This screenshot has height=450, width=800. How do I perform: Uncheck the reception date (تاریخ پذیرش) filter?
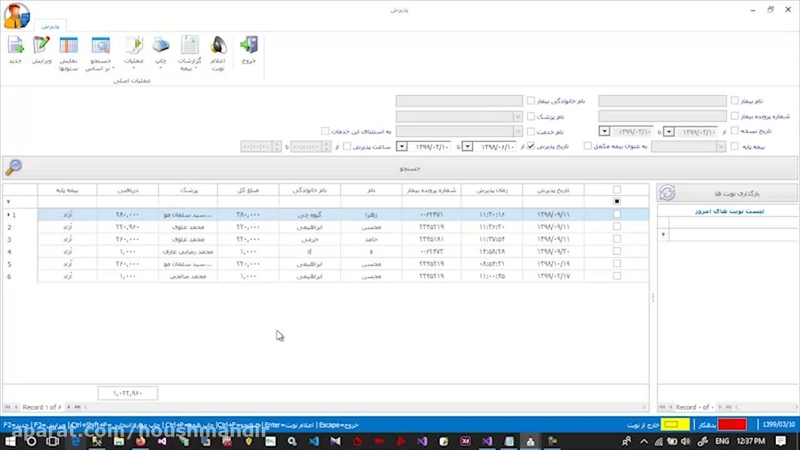pos(531,146)
